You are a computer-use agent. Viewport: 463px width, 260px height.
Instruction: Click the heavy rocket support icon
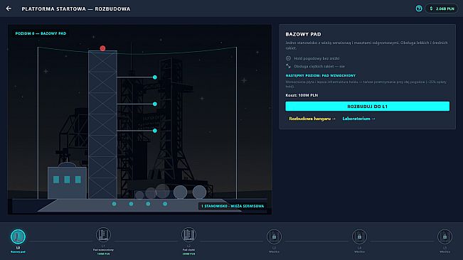tap(288, 66)
